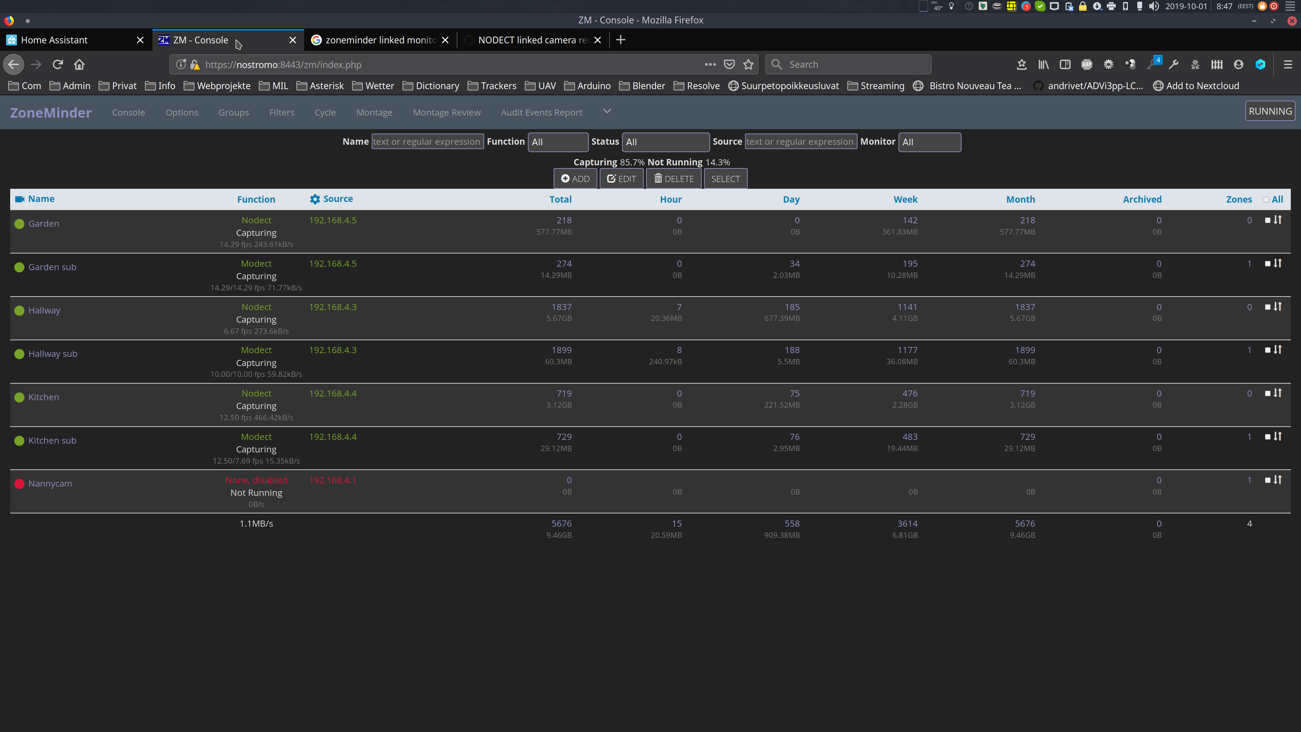Toggle the sidebar view icon
This screenshot has height=732, width=1301.
point(1065,65)
